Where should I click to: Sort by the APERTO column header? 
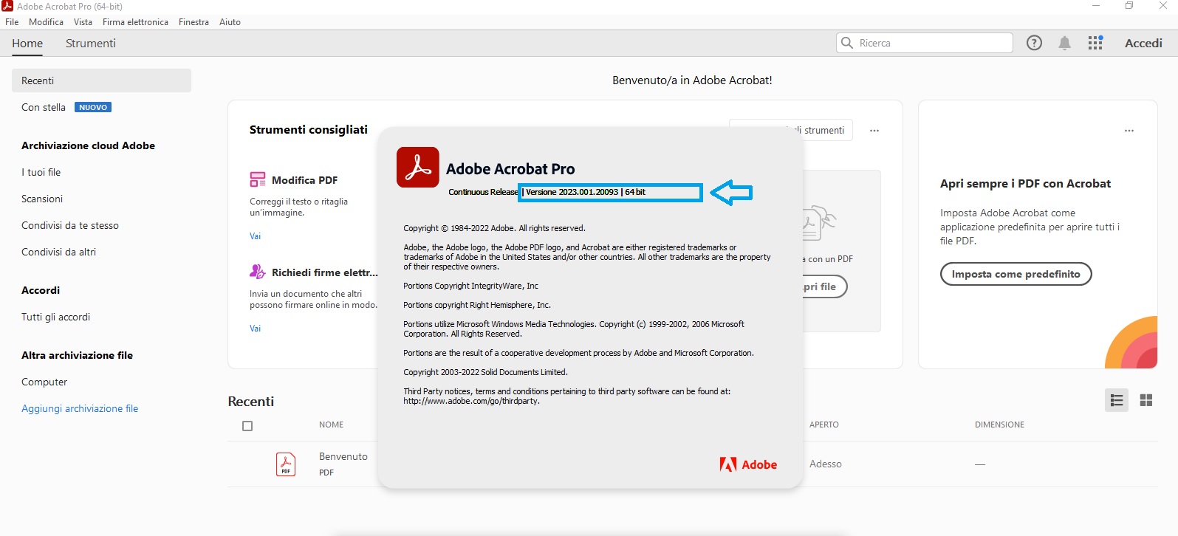click(823, 425)
